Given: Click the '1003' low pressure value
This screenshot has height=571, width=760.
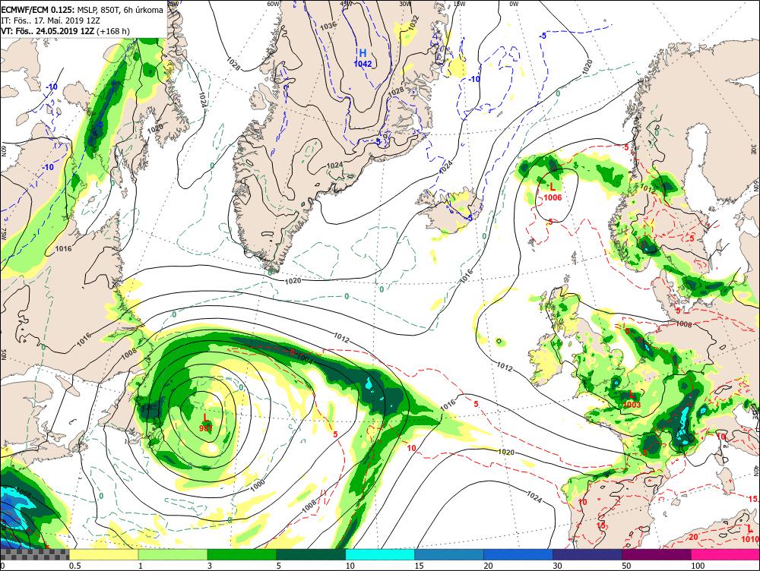Looking at the screenshot, I should [632, 405].
